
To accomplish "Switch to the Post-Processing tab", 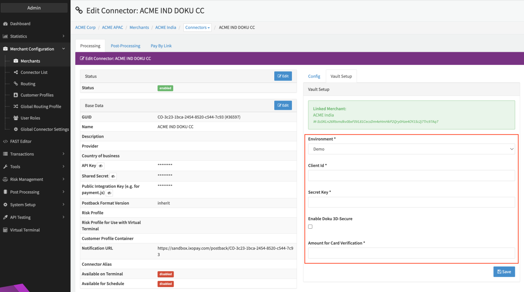I will [125, 46].
